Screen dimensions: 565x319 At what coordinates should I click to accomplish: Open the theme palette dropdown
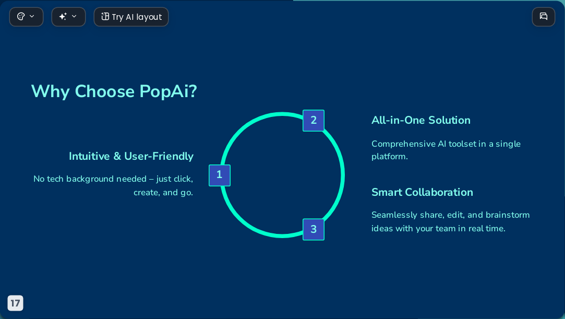coord(26,17)
